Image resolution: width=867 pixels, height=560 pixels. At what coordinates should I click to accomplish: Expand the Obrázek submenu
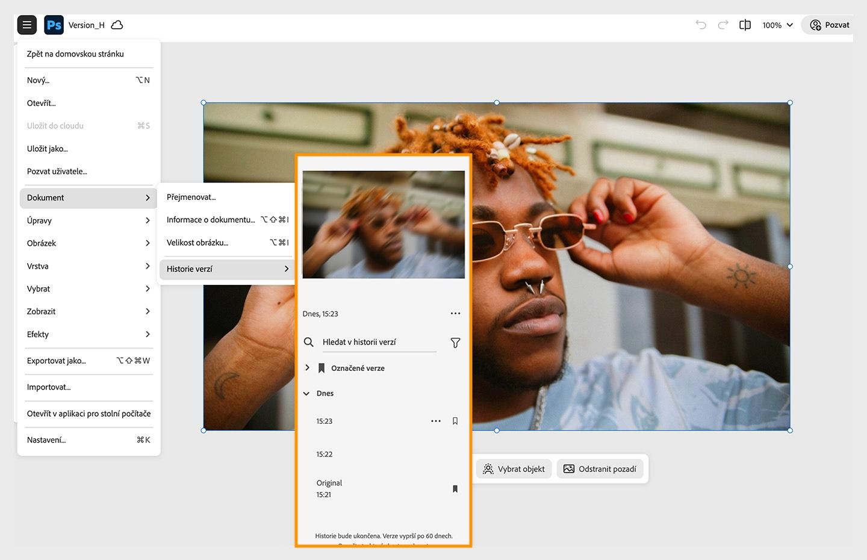(x=89, y=243)
